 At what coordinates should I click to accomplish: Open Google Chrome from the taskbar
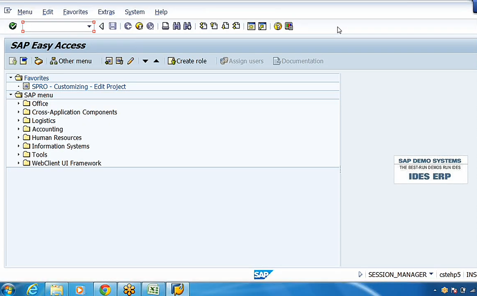click(x=105, y=290)
